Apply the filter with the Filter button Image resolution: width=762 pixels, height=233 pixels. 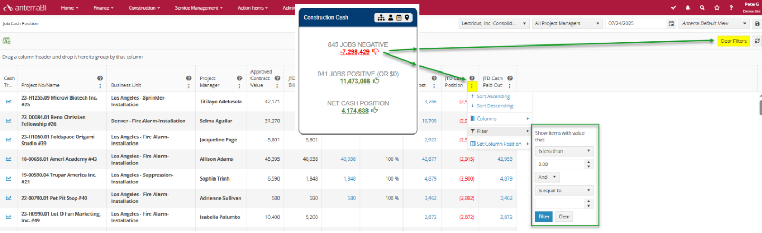(544, 217)
